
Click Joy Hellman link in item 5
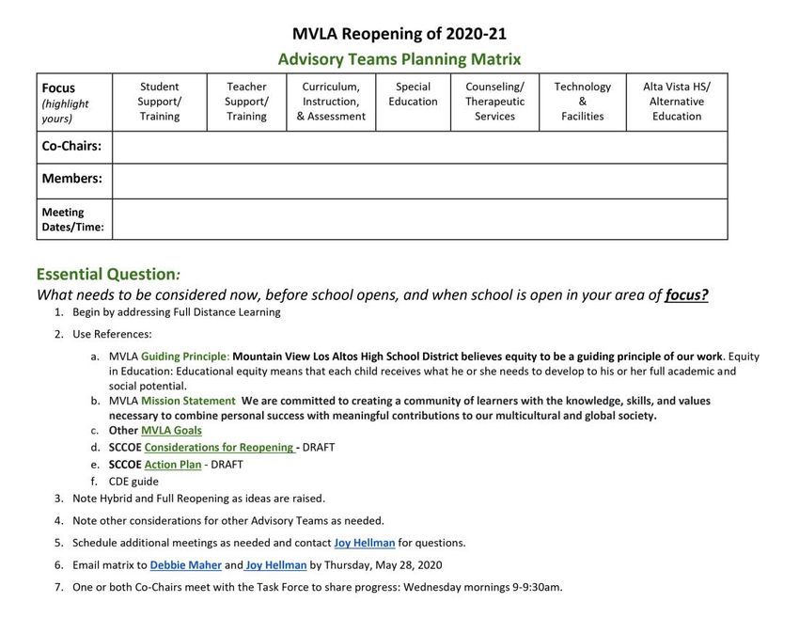(x=366, y=542)
